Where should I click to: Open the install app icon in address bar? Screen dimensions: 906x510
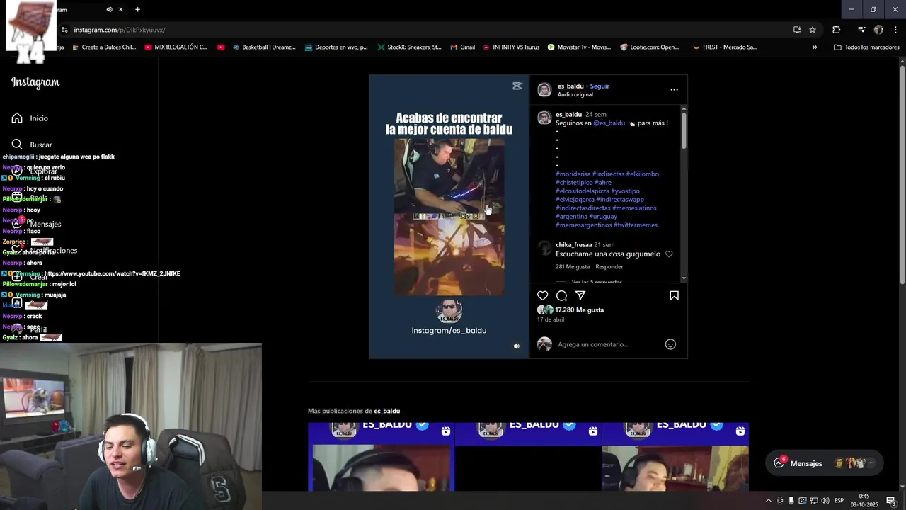click(797, 30)
